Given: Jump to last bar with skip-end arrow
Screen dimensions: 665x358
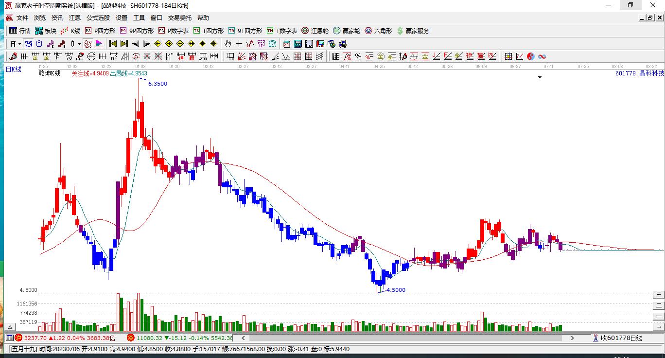Looking at the screenshot, I should [x=124, y=44].
